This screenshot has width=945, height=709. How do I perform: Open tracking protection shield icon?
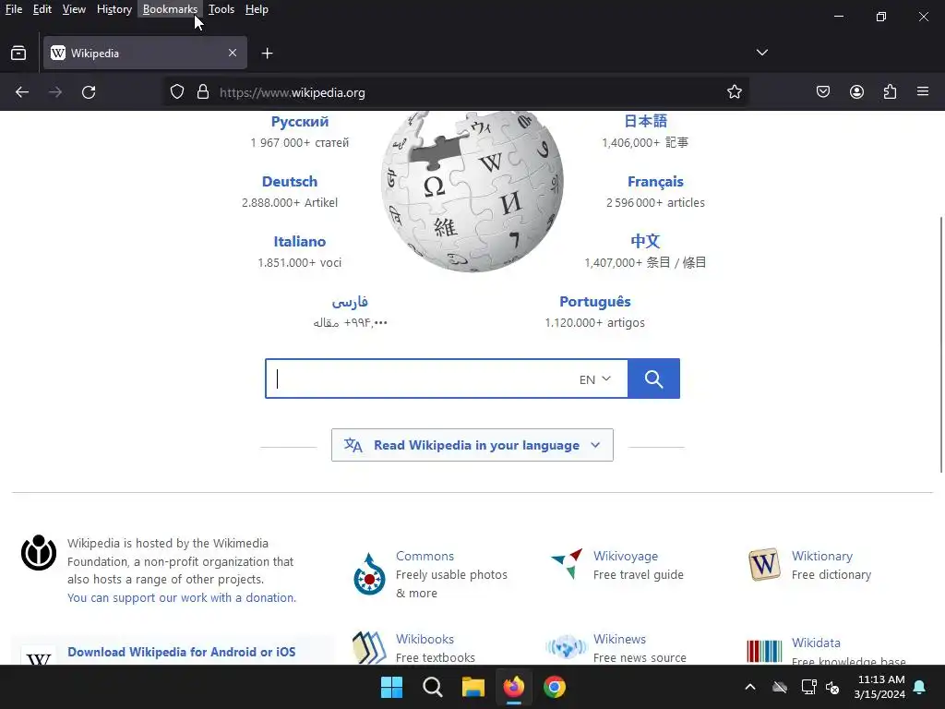(x=176, y=91)
